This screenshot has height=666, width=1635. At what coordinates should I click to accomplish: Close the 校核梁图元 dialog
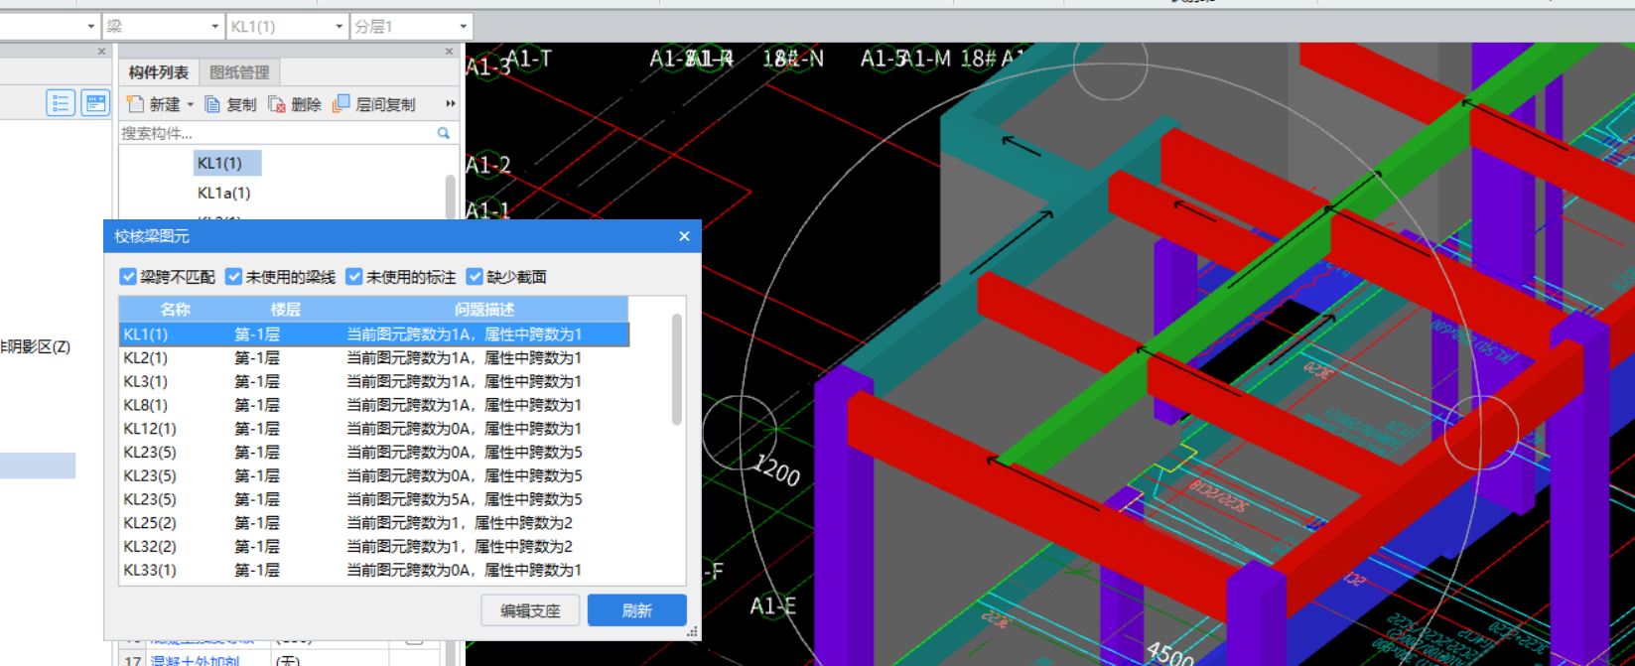684,236
